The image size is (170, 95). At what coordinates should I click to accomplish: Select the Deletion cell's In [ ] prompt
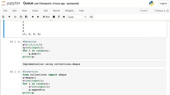click(x=15, y=42)
